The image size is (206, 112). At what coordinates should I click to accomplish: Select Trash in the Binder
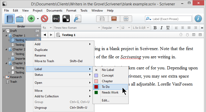coord(13,82)
